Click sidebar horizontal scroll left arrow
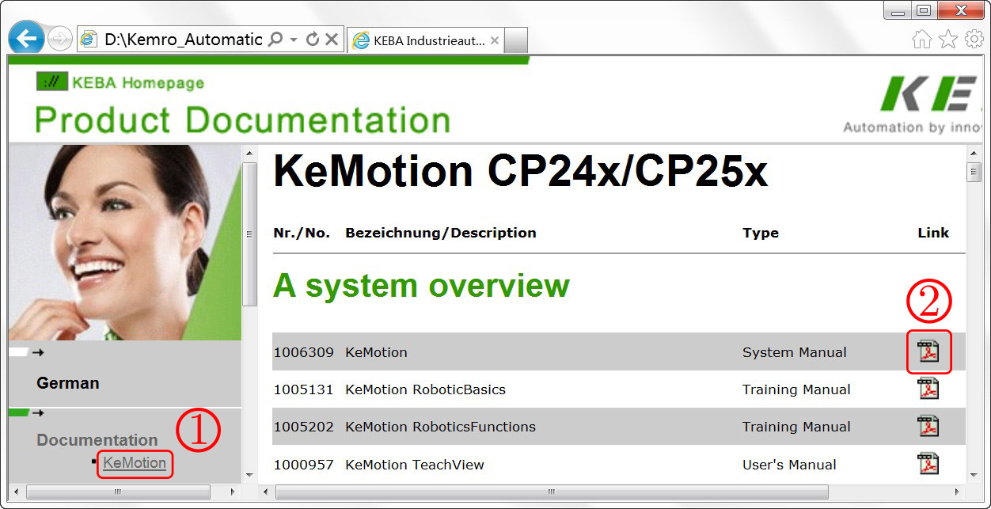Image resolution: width=991 pixels, height=509 pixels. click(17, 492)
